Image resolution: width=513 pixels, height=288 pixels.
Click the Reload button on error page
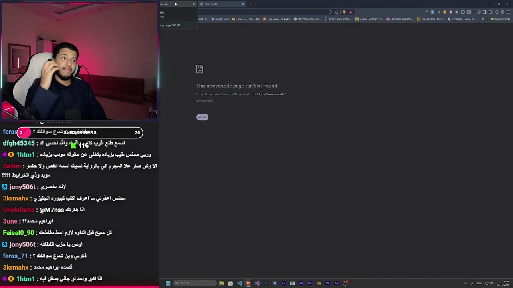202,117
